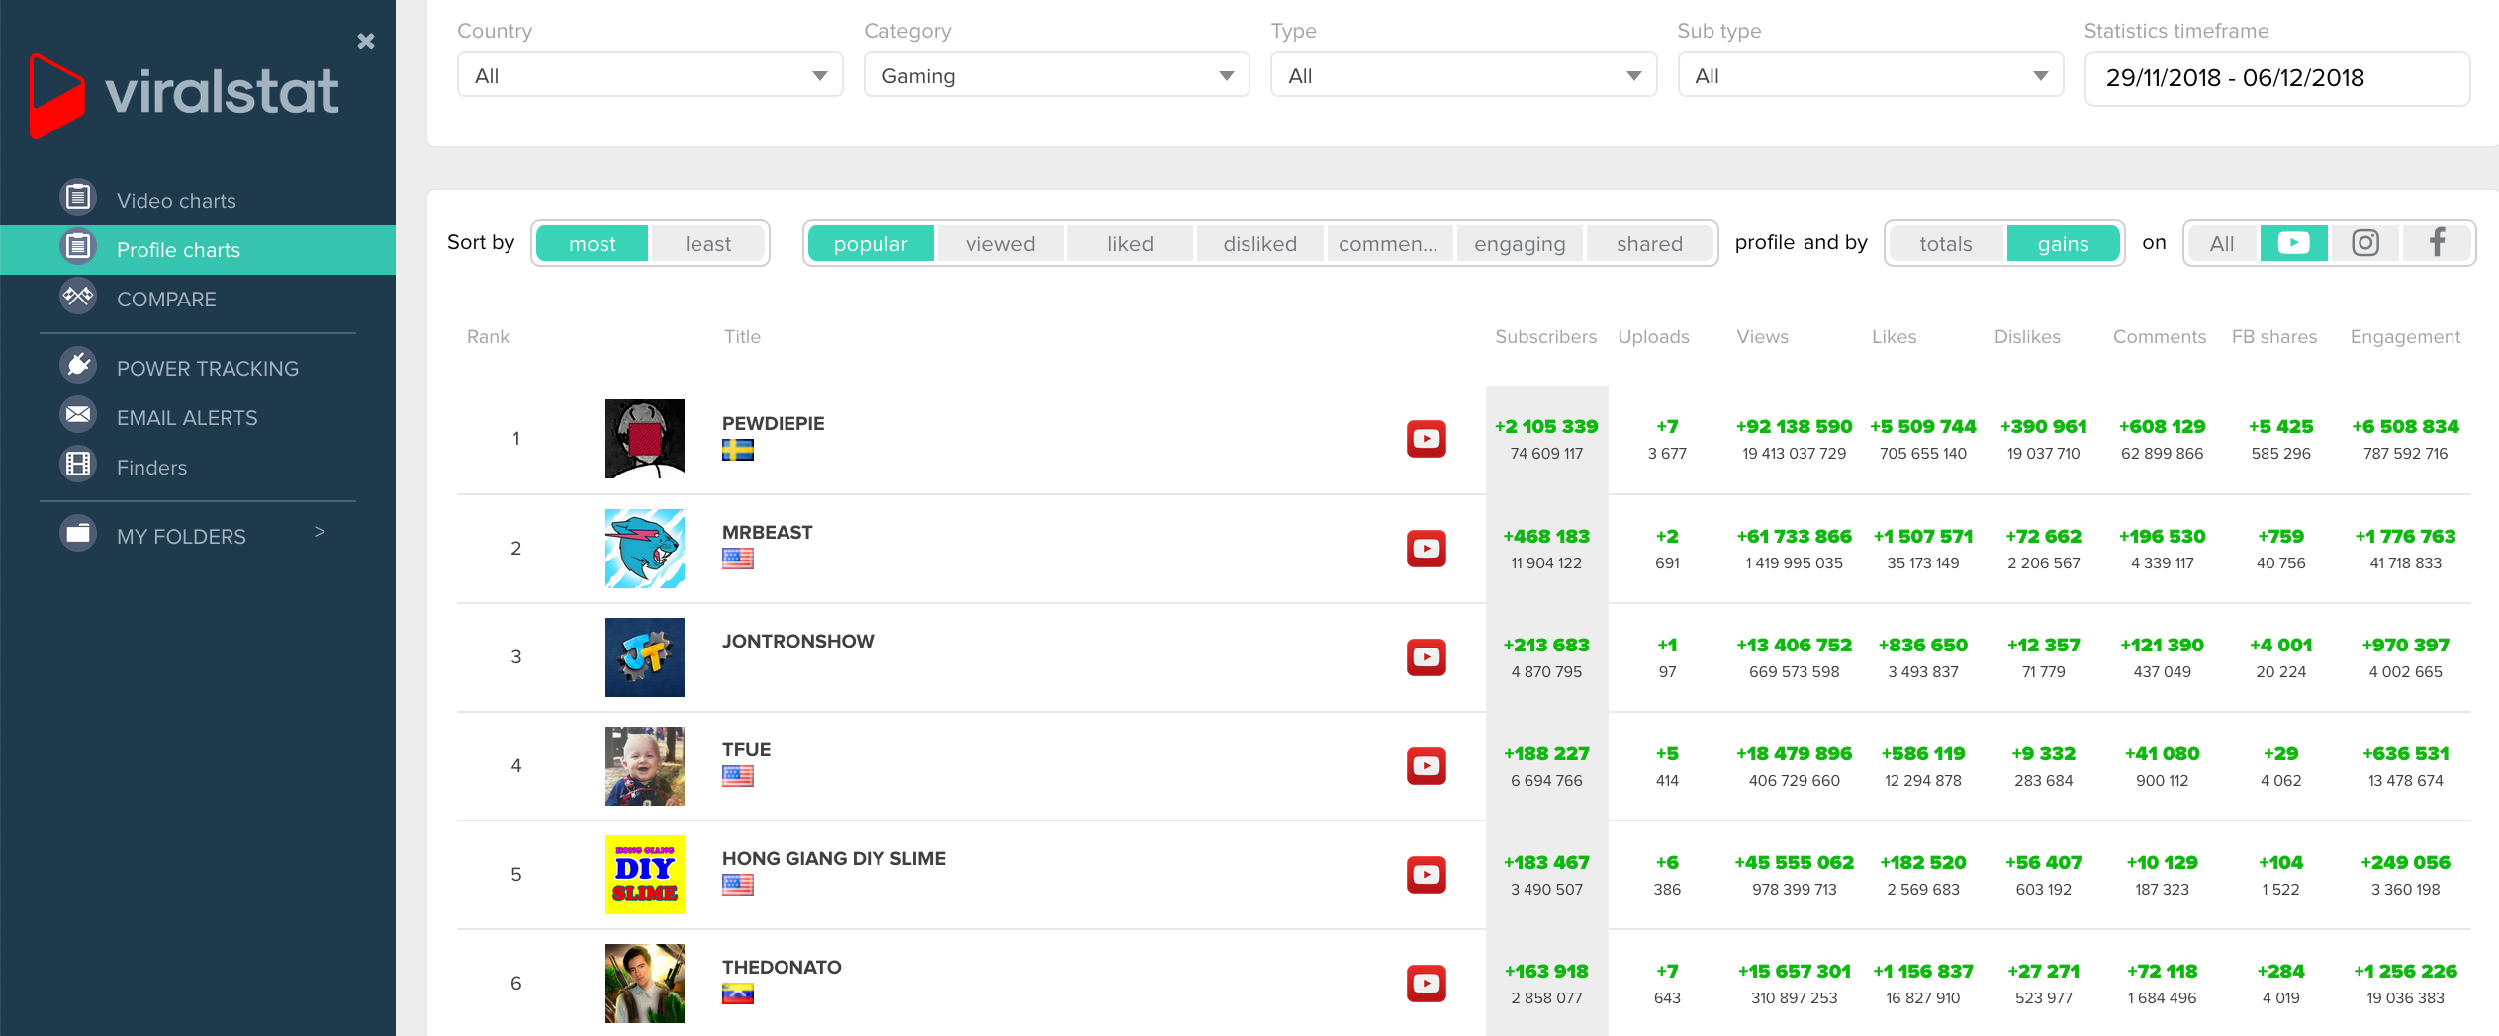Select the viewed sort option
Image resolution: width=2499 pixels, height=1036 pixels.
(x=1000, y=243)
